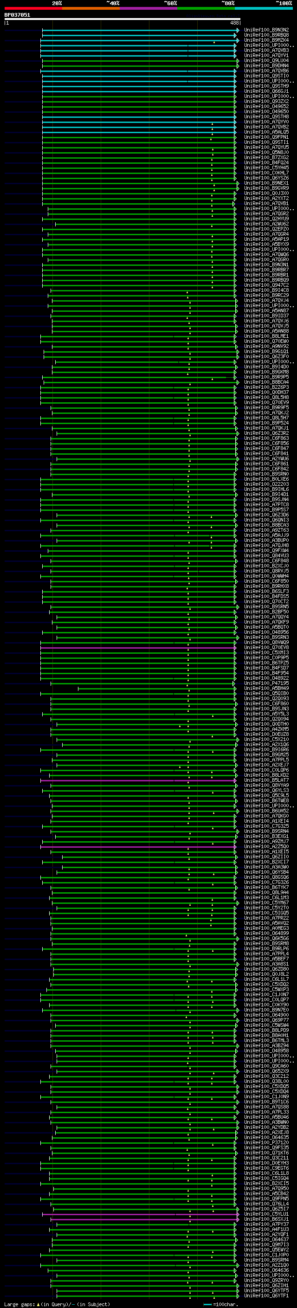
Task: Click the UniRef100_Q71KT6 label
Action: click(266, 1153)
